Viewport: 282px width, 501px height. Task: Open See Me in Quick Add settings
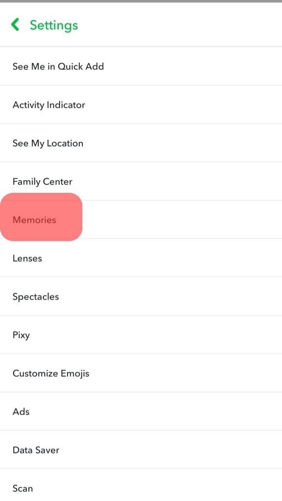(58, 66)
